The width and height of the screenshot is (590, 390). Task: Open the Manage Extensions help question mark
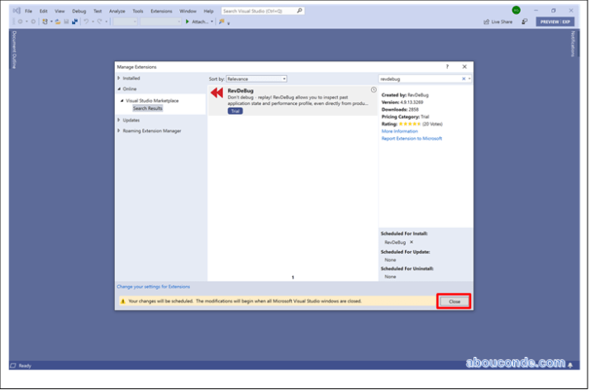(x=447, y=66)
